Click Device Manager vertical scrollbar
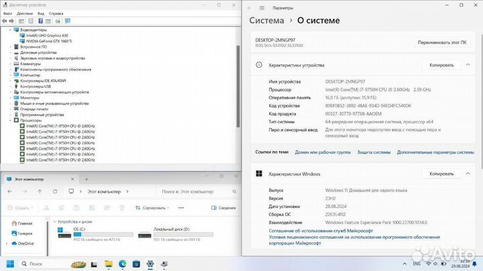The height and width of the screenshot is (271, 483). 238,87
